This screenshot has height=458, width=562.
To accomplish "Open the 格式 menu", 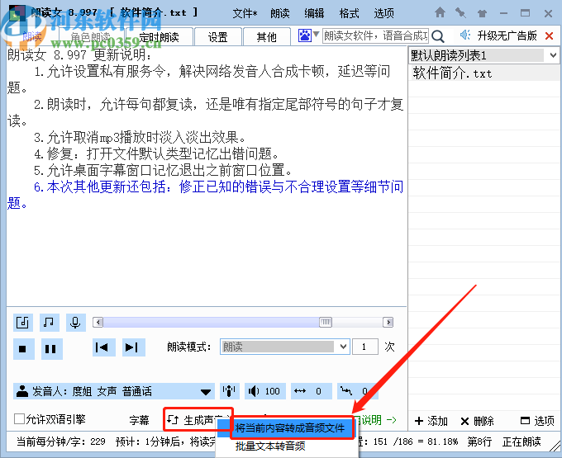I will (349, 13).
